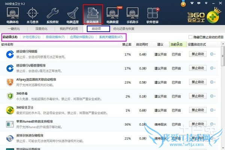Open 手机助手 phone assistant icon

(132, 15)
